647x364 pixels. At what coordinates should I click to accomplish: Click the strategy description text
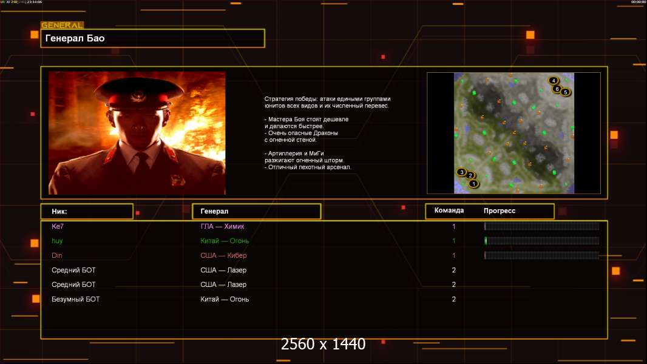tap(327, 133)
